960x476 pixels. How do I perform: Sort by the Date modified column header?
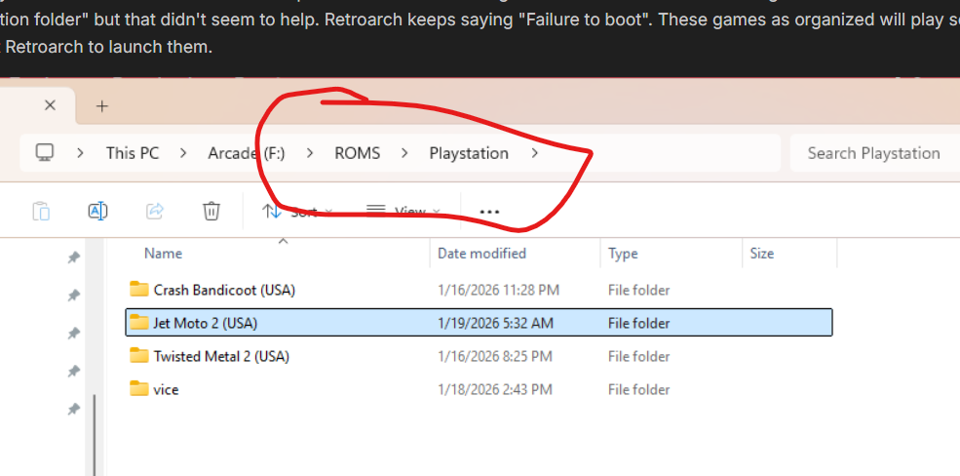[481, 254]
